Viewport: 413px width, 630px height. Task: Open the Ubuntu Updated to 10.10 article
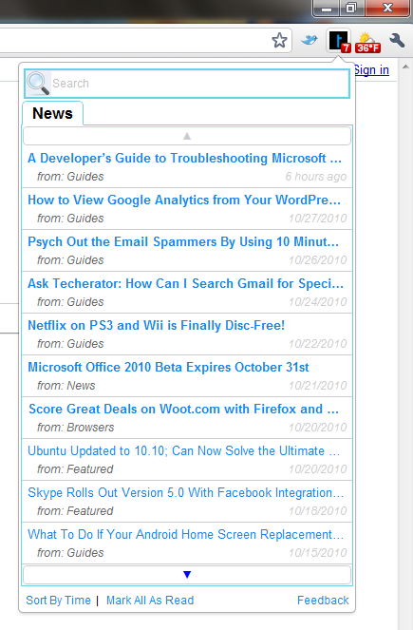pyautogui.click(x=184, y=450)
